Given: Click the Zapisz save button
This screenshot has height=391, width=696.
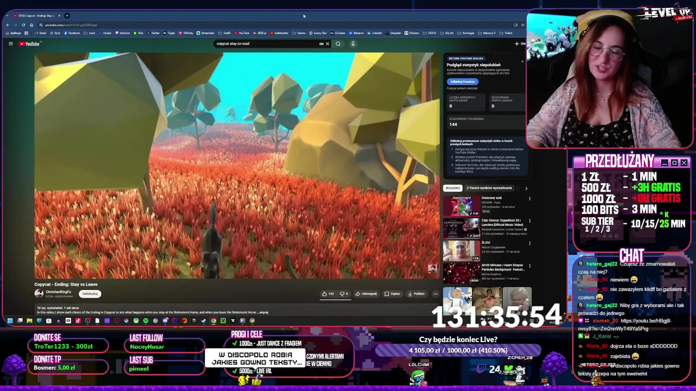Looking at the screenshot, I should (x=392, y=294).
